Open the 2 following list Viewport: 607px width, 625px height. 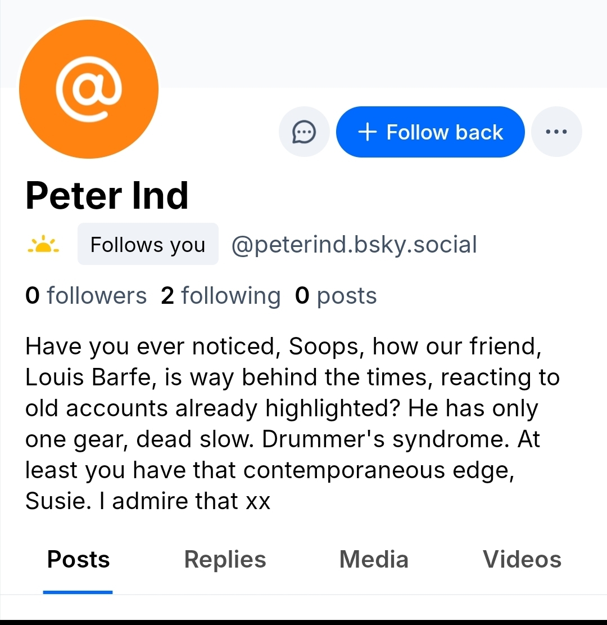(x=220, y=296)
